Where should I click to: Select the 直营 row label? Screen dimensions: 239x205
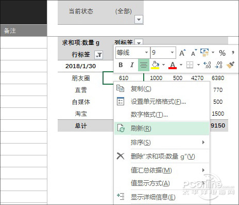(x=81, y=90)
